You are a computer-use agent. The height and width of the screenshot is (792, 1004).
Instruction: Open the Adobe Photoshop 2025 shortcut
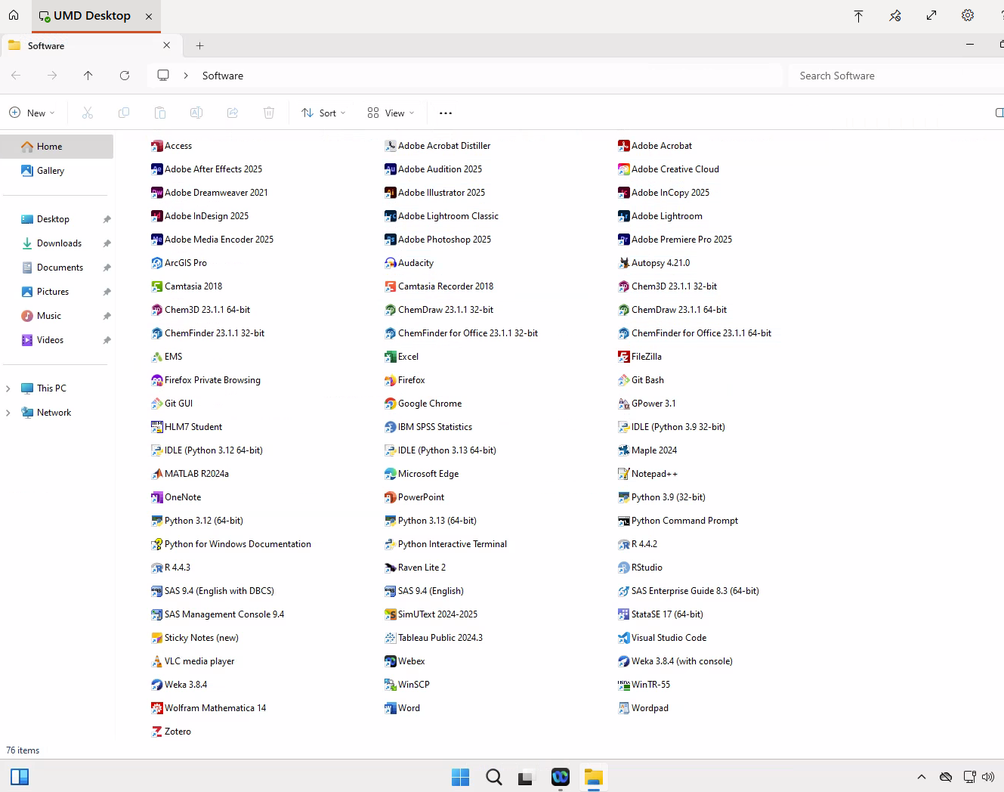point(438,240)
